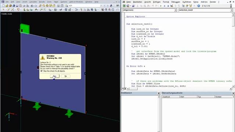
Task: Click the Redo icon in RFEM toolbar
Action: click(x=36, y=6)
